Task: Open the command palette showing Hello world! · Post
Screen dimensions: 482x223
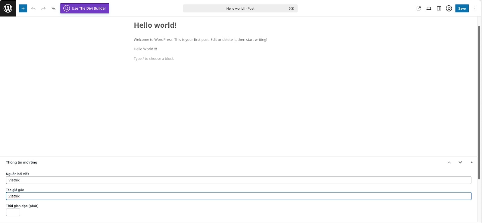Action: (x=240, y=8)
